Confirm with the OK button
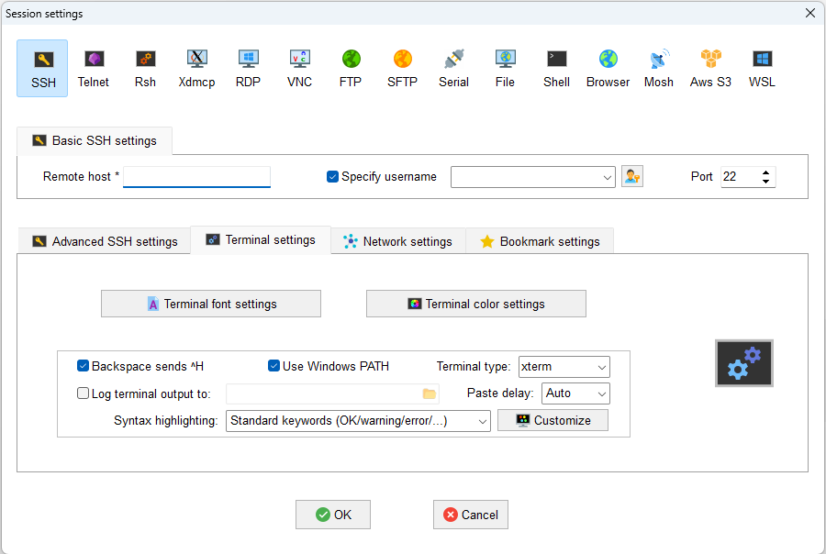The image size is (826, 554). pyautogui.click(x=333, y=515)
